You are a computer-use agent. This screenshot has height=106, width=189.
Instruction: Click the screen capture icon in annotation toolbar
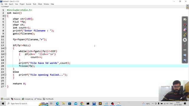(185, 55)
